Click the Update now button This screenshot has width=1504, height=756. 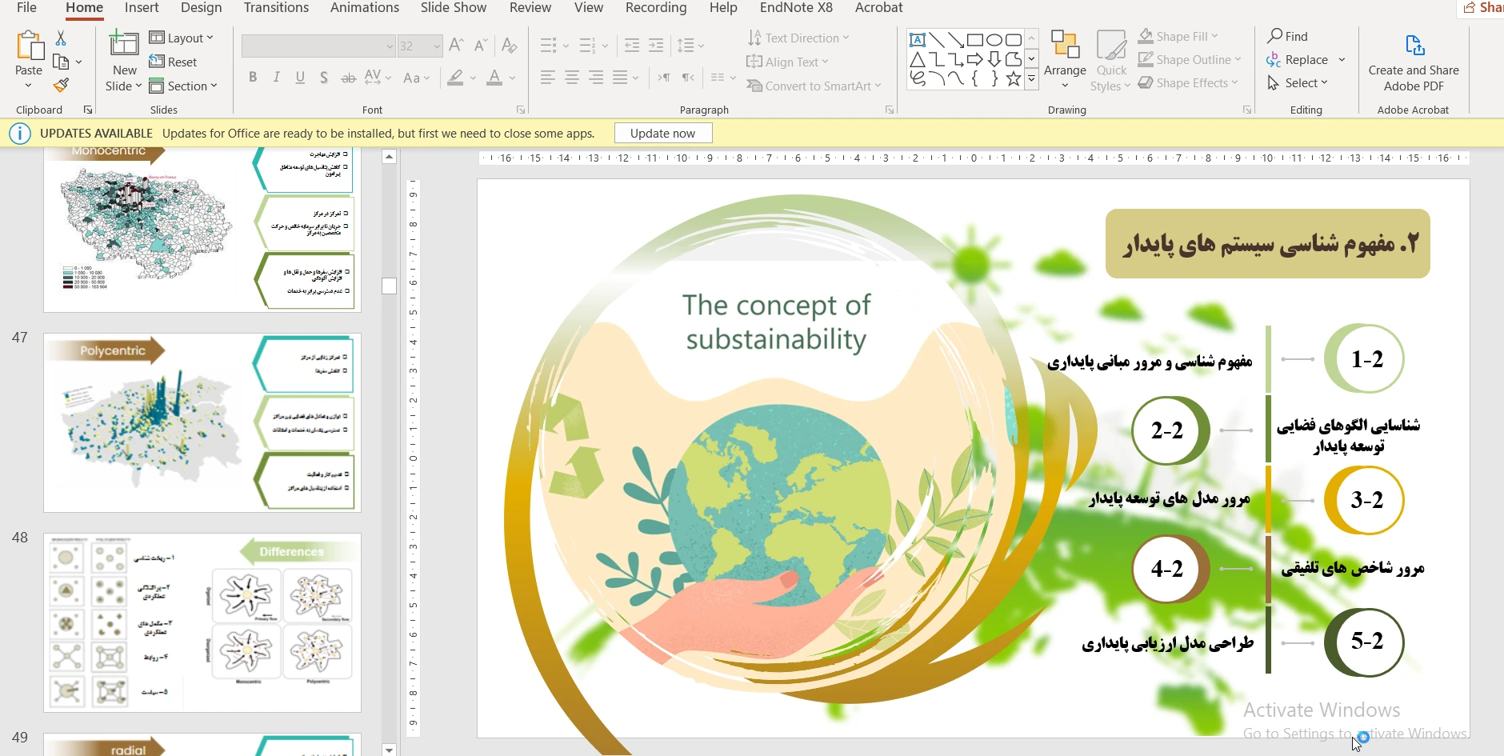[662, 133]
